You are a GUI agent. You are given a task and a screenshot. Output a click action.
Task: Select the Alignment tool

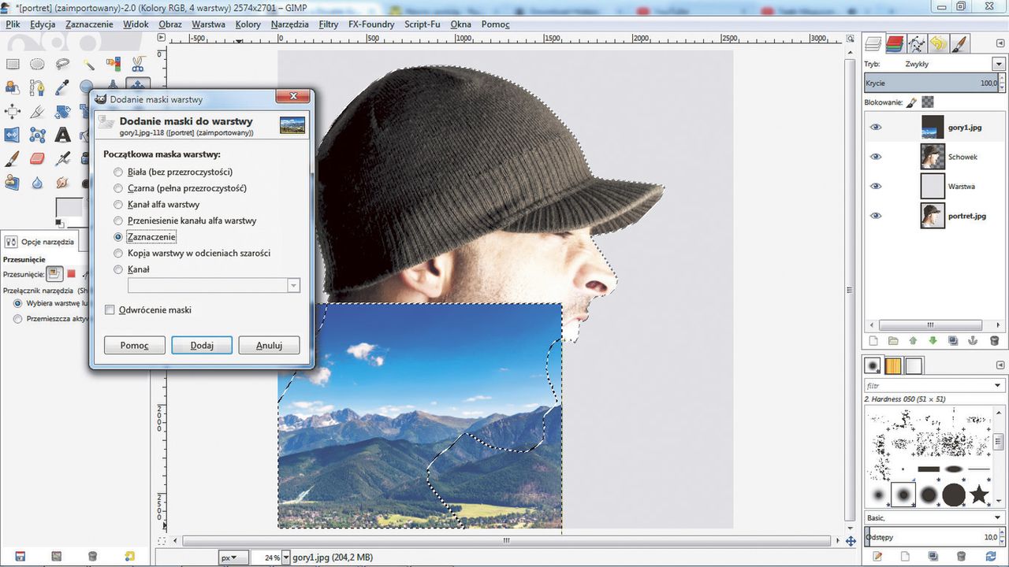(13, 111)
